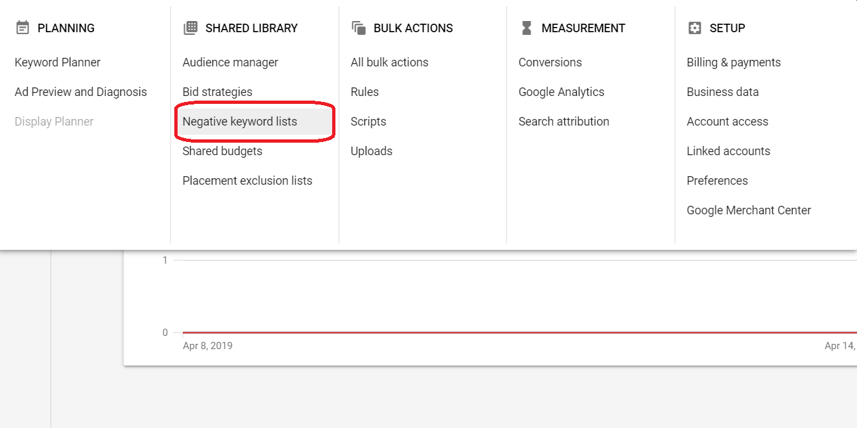This screenshot has height=428, width=857.
Task: Open Audience manager
Action: tap(230, 62)
